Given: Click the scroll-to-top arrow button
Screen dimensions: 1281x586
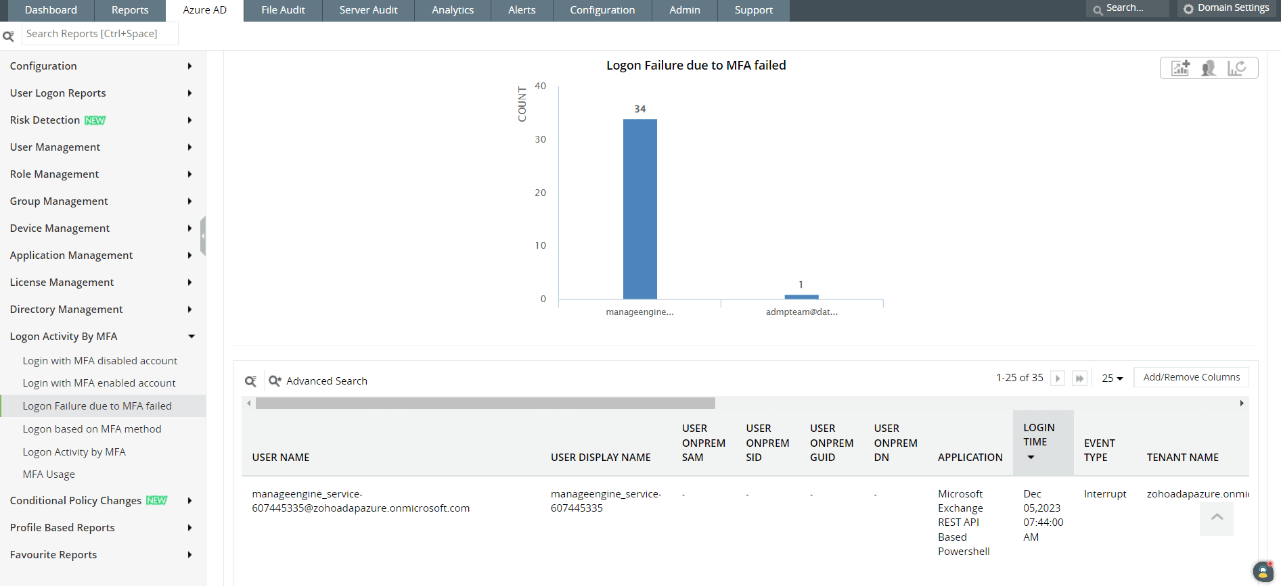Looking at the screenshot, I should pyautogui.click(x=1217, y=518).
